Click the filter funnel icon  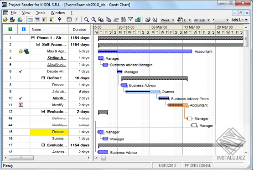point(130,20)
